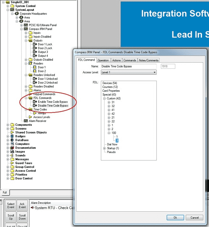Click the Disable Time Code Bypass icon
The image size is (209, 227).
[x=35, y=106]
